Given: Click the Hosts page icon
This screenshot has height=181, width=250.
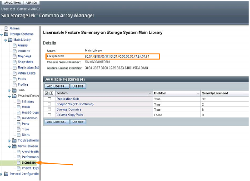Looking at the screenshot, I should click(x=19, y=107).
